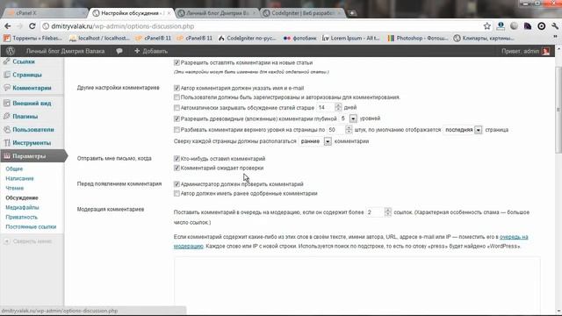
Task: Click the Параметры sidebar icon
Action: click(x=7, y=156)
